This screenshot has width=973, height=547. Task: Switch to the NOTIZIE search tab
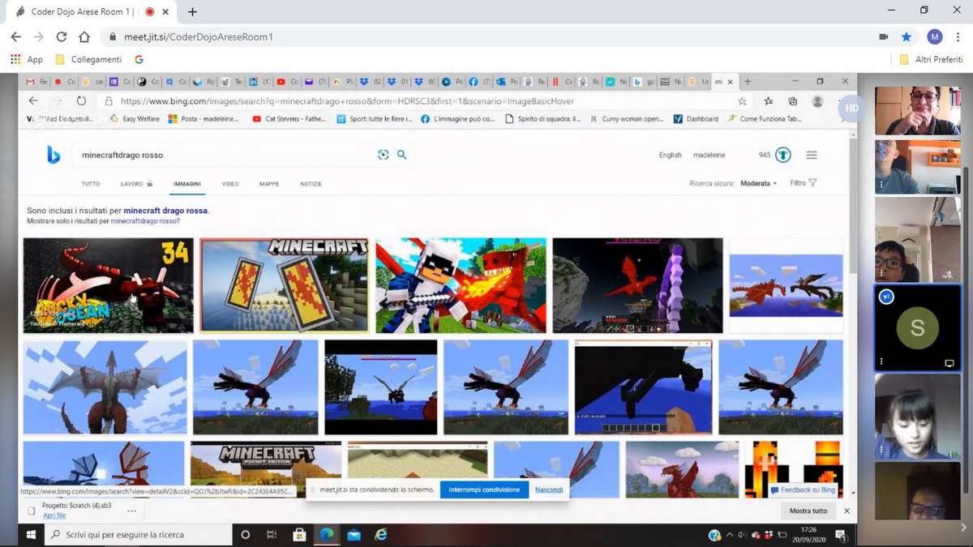(311, 184)
